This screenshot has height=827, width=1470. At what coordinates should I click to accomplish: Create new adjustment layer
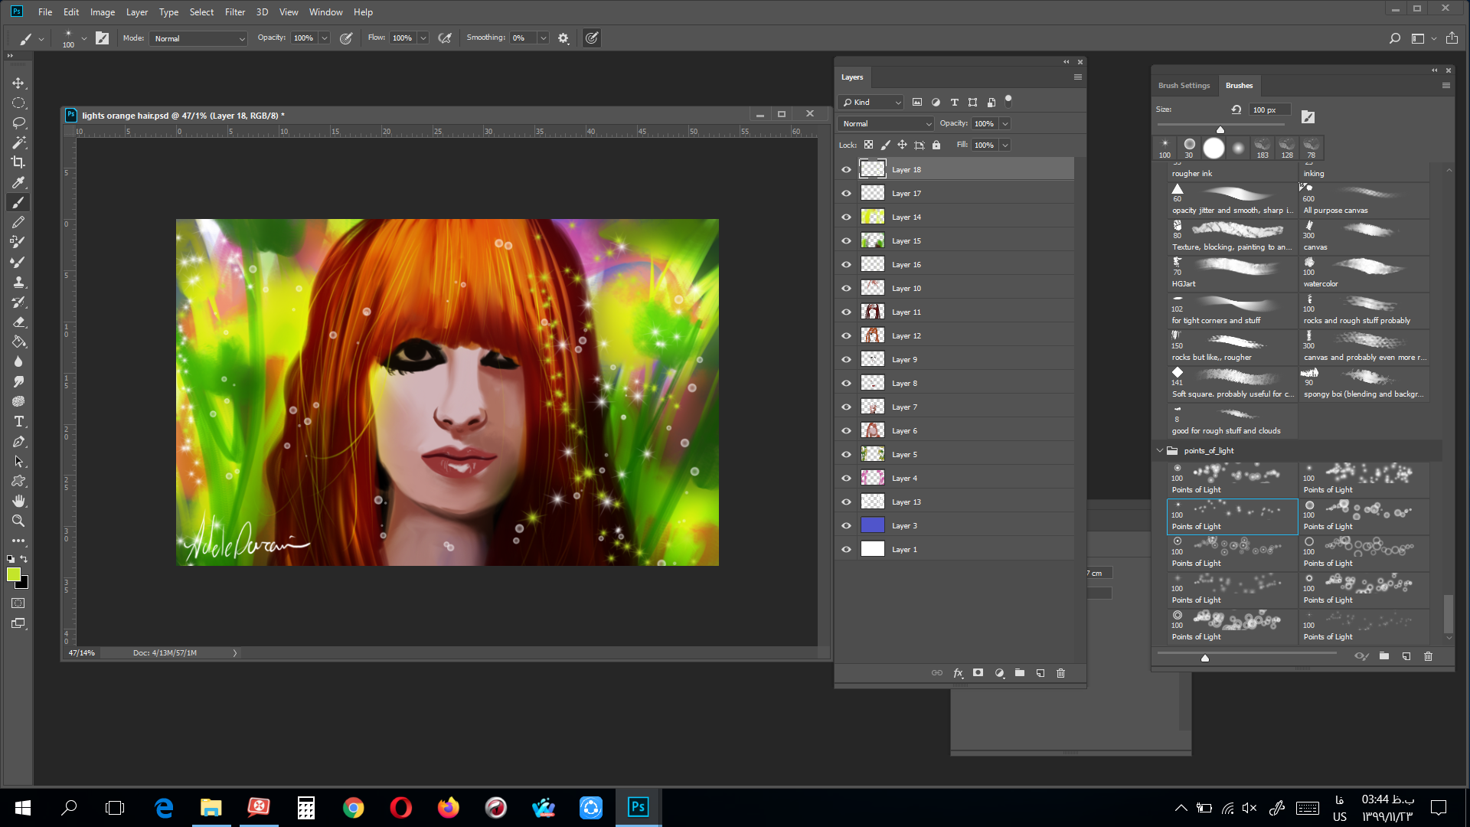[999, 673]
